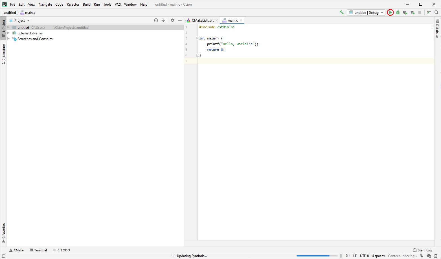
Task: Open the Tools menu
Action: 107,5
